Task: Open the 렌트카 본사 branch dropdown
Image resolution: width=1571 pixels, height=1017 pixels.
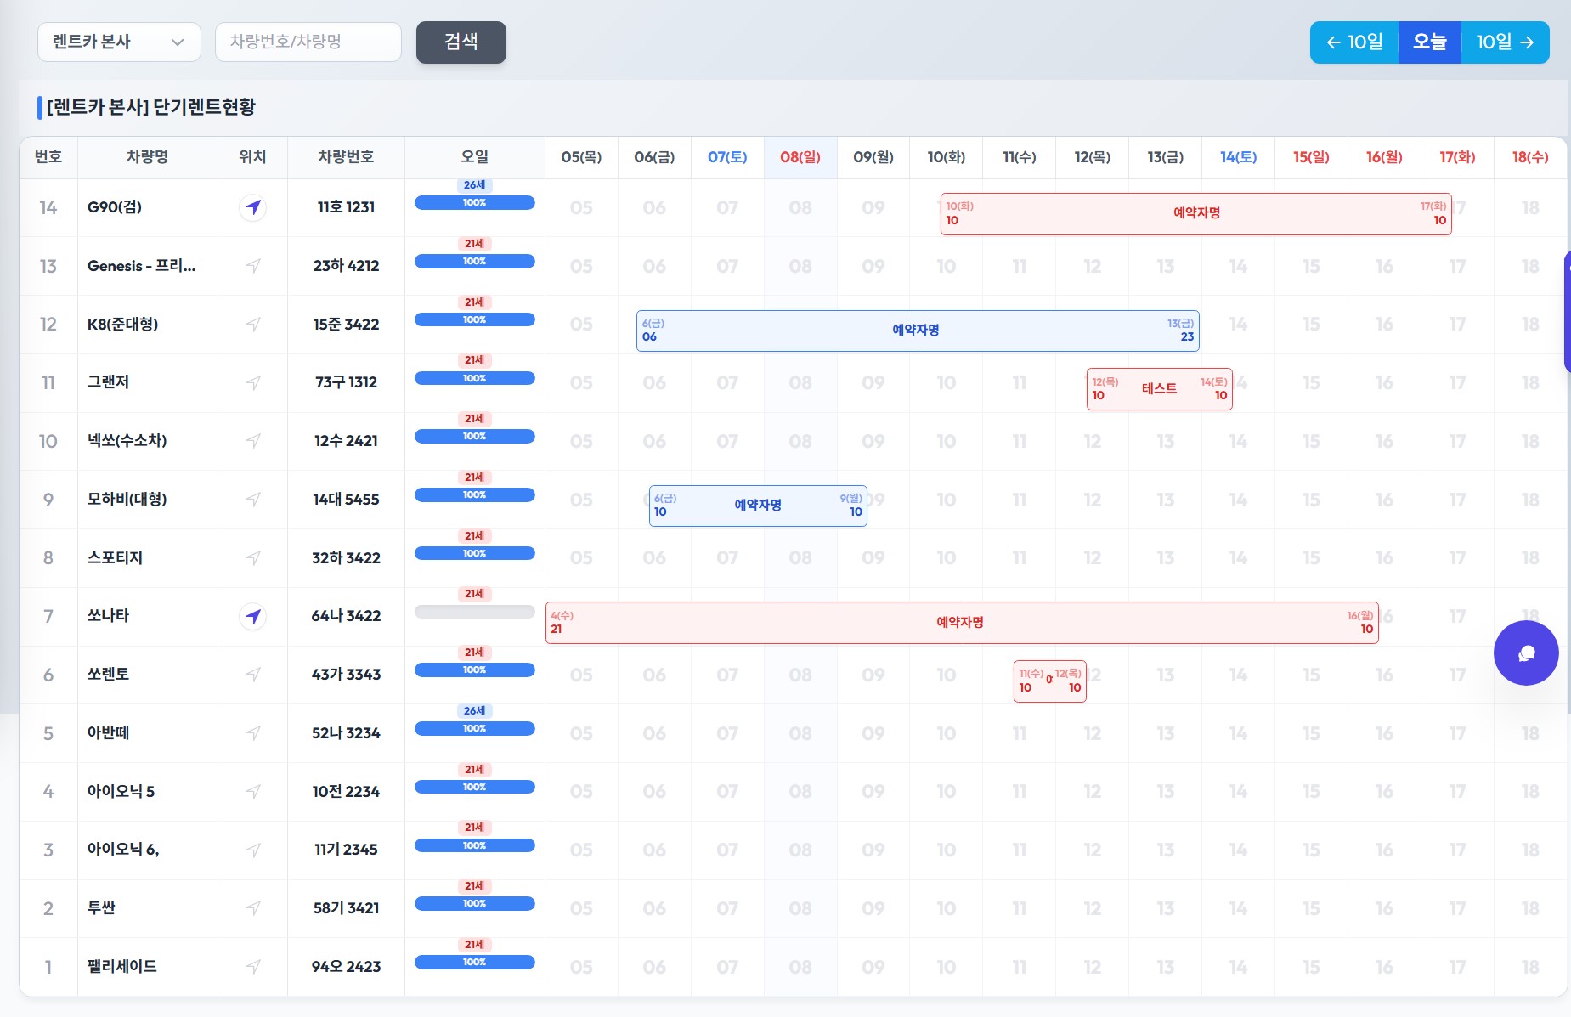Action: pos(119,42)
